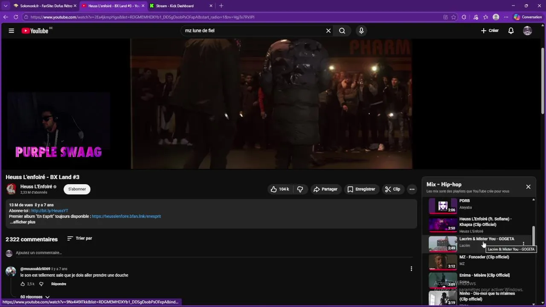Open options for Lacrim GOGETA playlist entry

click(x=523, y=244)
